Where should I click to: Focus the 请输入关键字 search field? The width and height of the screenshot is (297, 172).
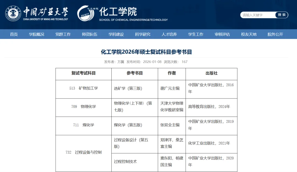(x=258, y=15)
